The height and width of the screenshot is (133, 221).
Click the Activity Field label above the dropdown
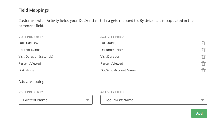(x=112, y=92)
